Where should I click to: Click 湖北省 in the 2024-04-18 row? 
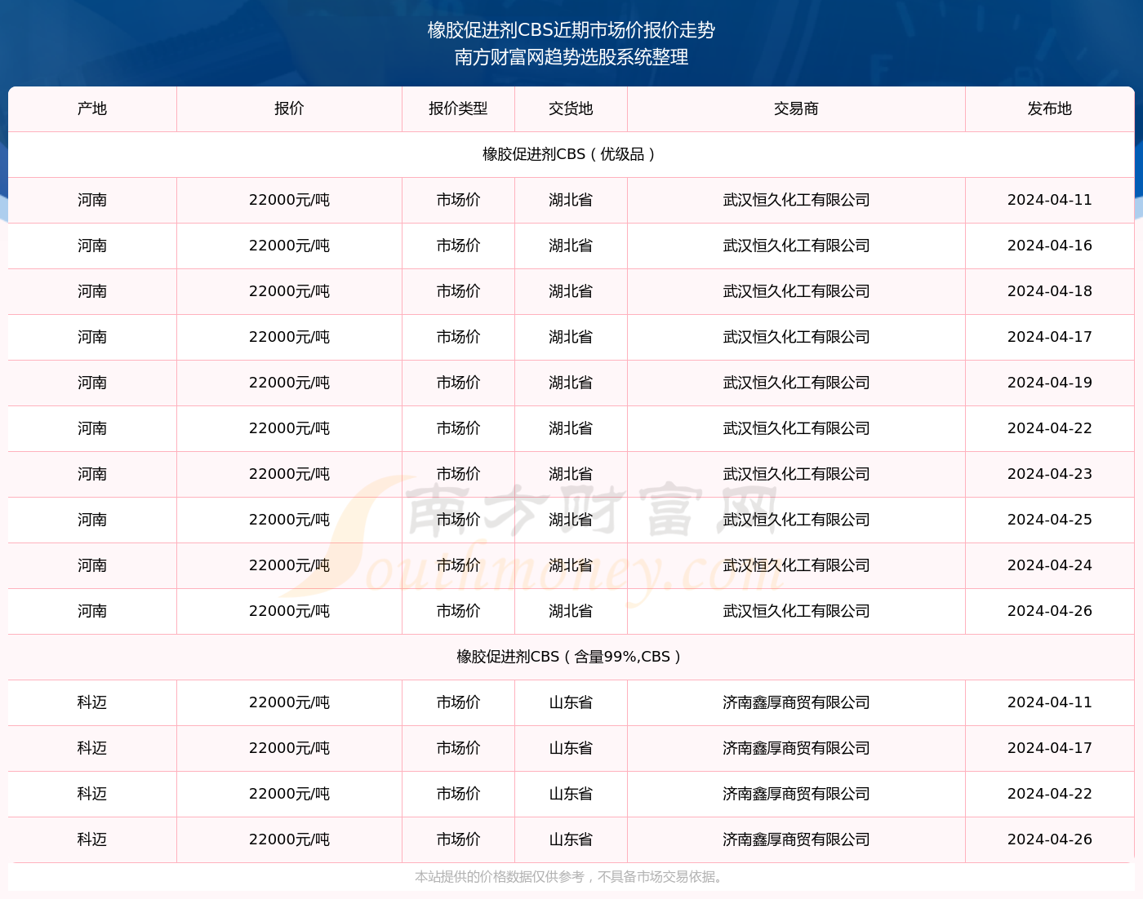tap(571, 291)
